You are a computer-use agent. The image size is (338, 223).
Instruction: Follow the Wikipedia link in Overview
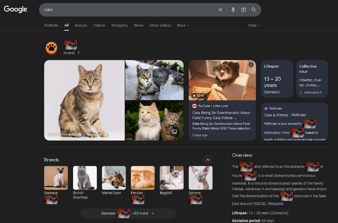(276, 204)
